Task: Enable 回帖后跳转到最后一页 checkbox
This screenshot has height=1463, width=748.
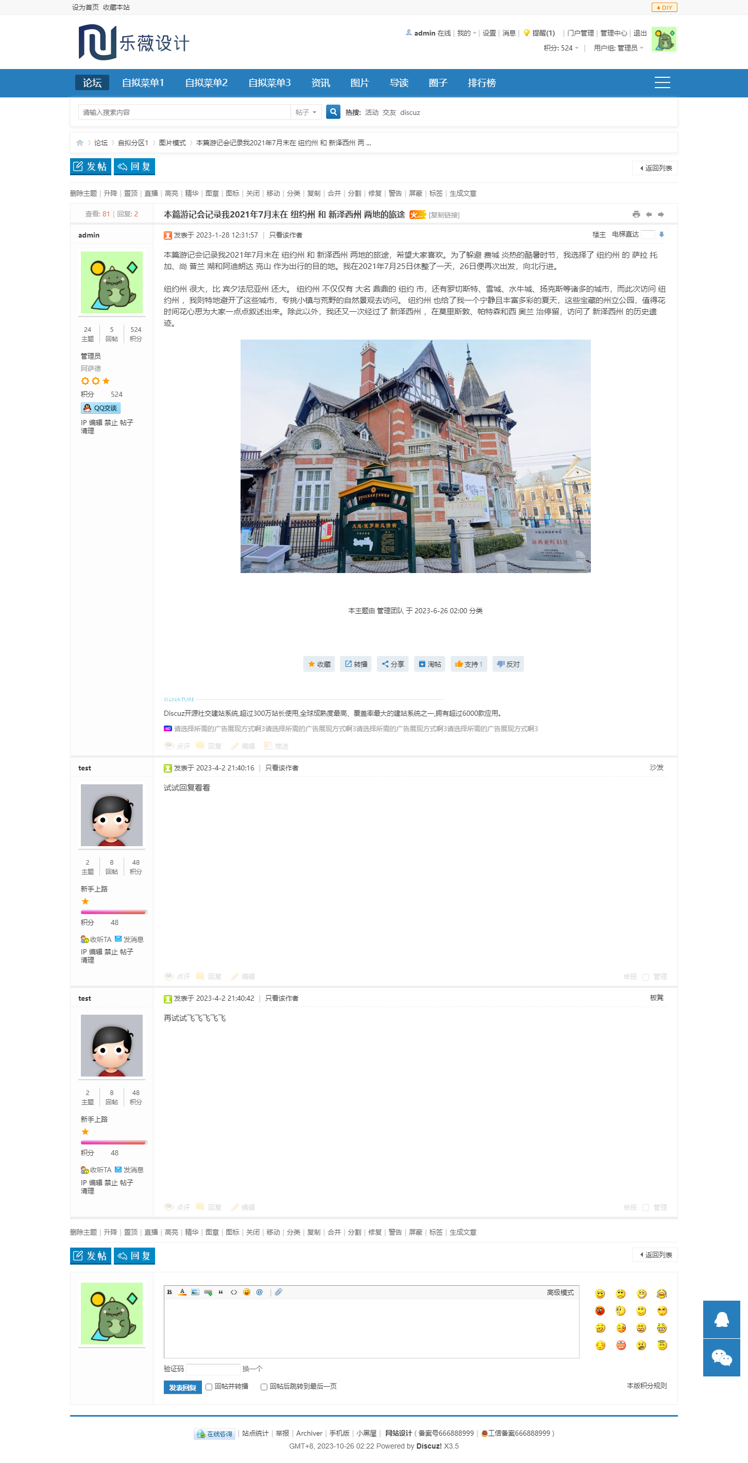Action: 264,1387
